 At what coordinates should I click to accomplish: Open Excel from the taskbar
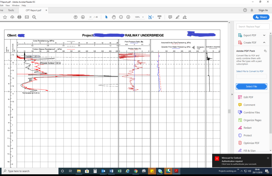pos(120,171)
